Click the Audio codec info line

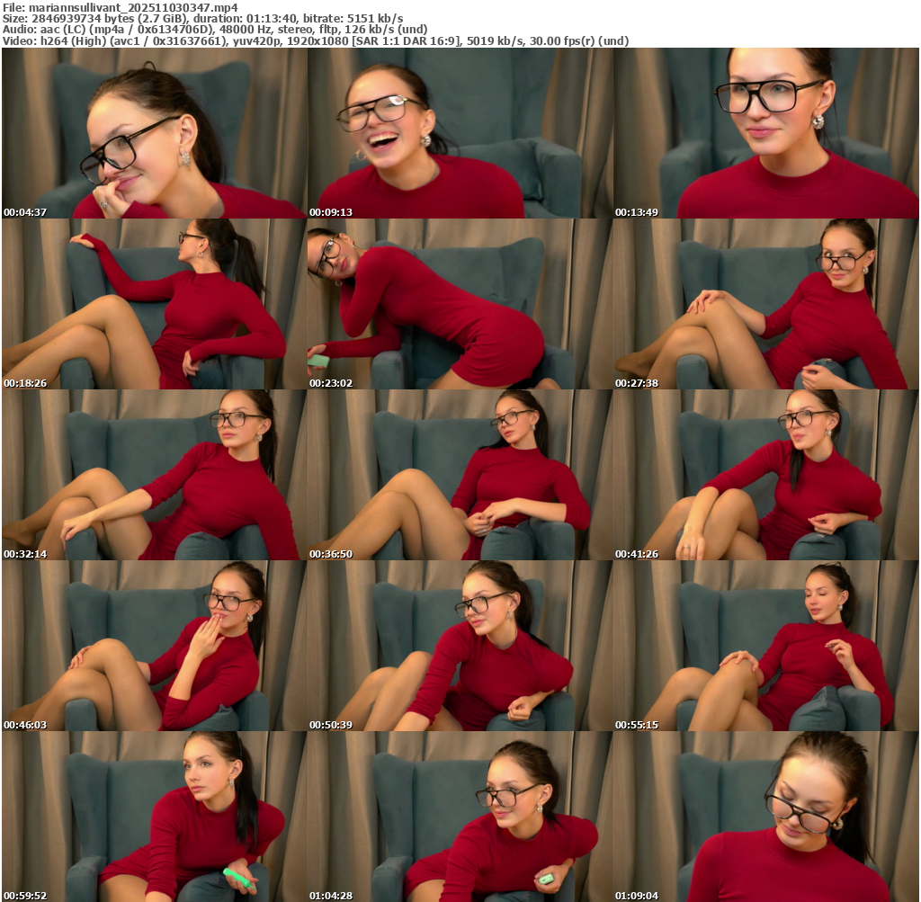(x=215, y=30)
